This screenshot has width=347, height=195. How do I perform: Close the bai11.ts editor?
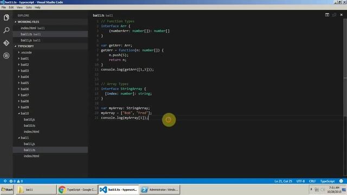click(x=341, y=15)
